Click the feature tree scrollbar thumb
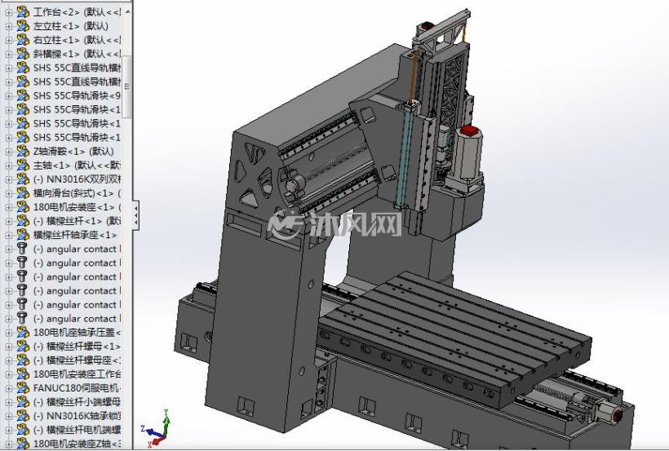Viewport: 669px width, 451px height. click(126, 86)
